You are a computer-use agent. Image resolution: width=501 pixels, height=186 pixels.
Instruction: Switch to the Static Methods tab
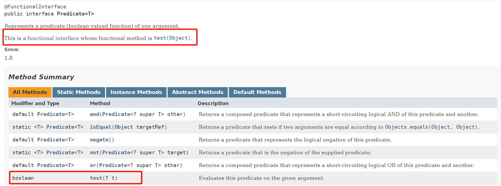[79, 92]
